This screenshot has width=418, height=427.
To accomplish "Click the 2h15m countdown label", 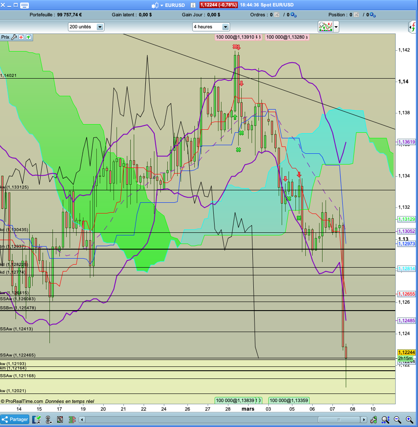I will [x=405, y=358].
